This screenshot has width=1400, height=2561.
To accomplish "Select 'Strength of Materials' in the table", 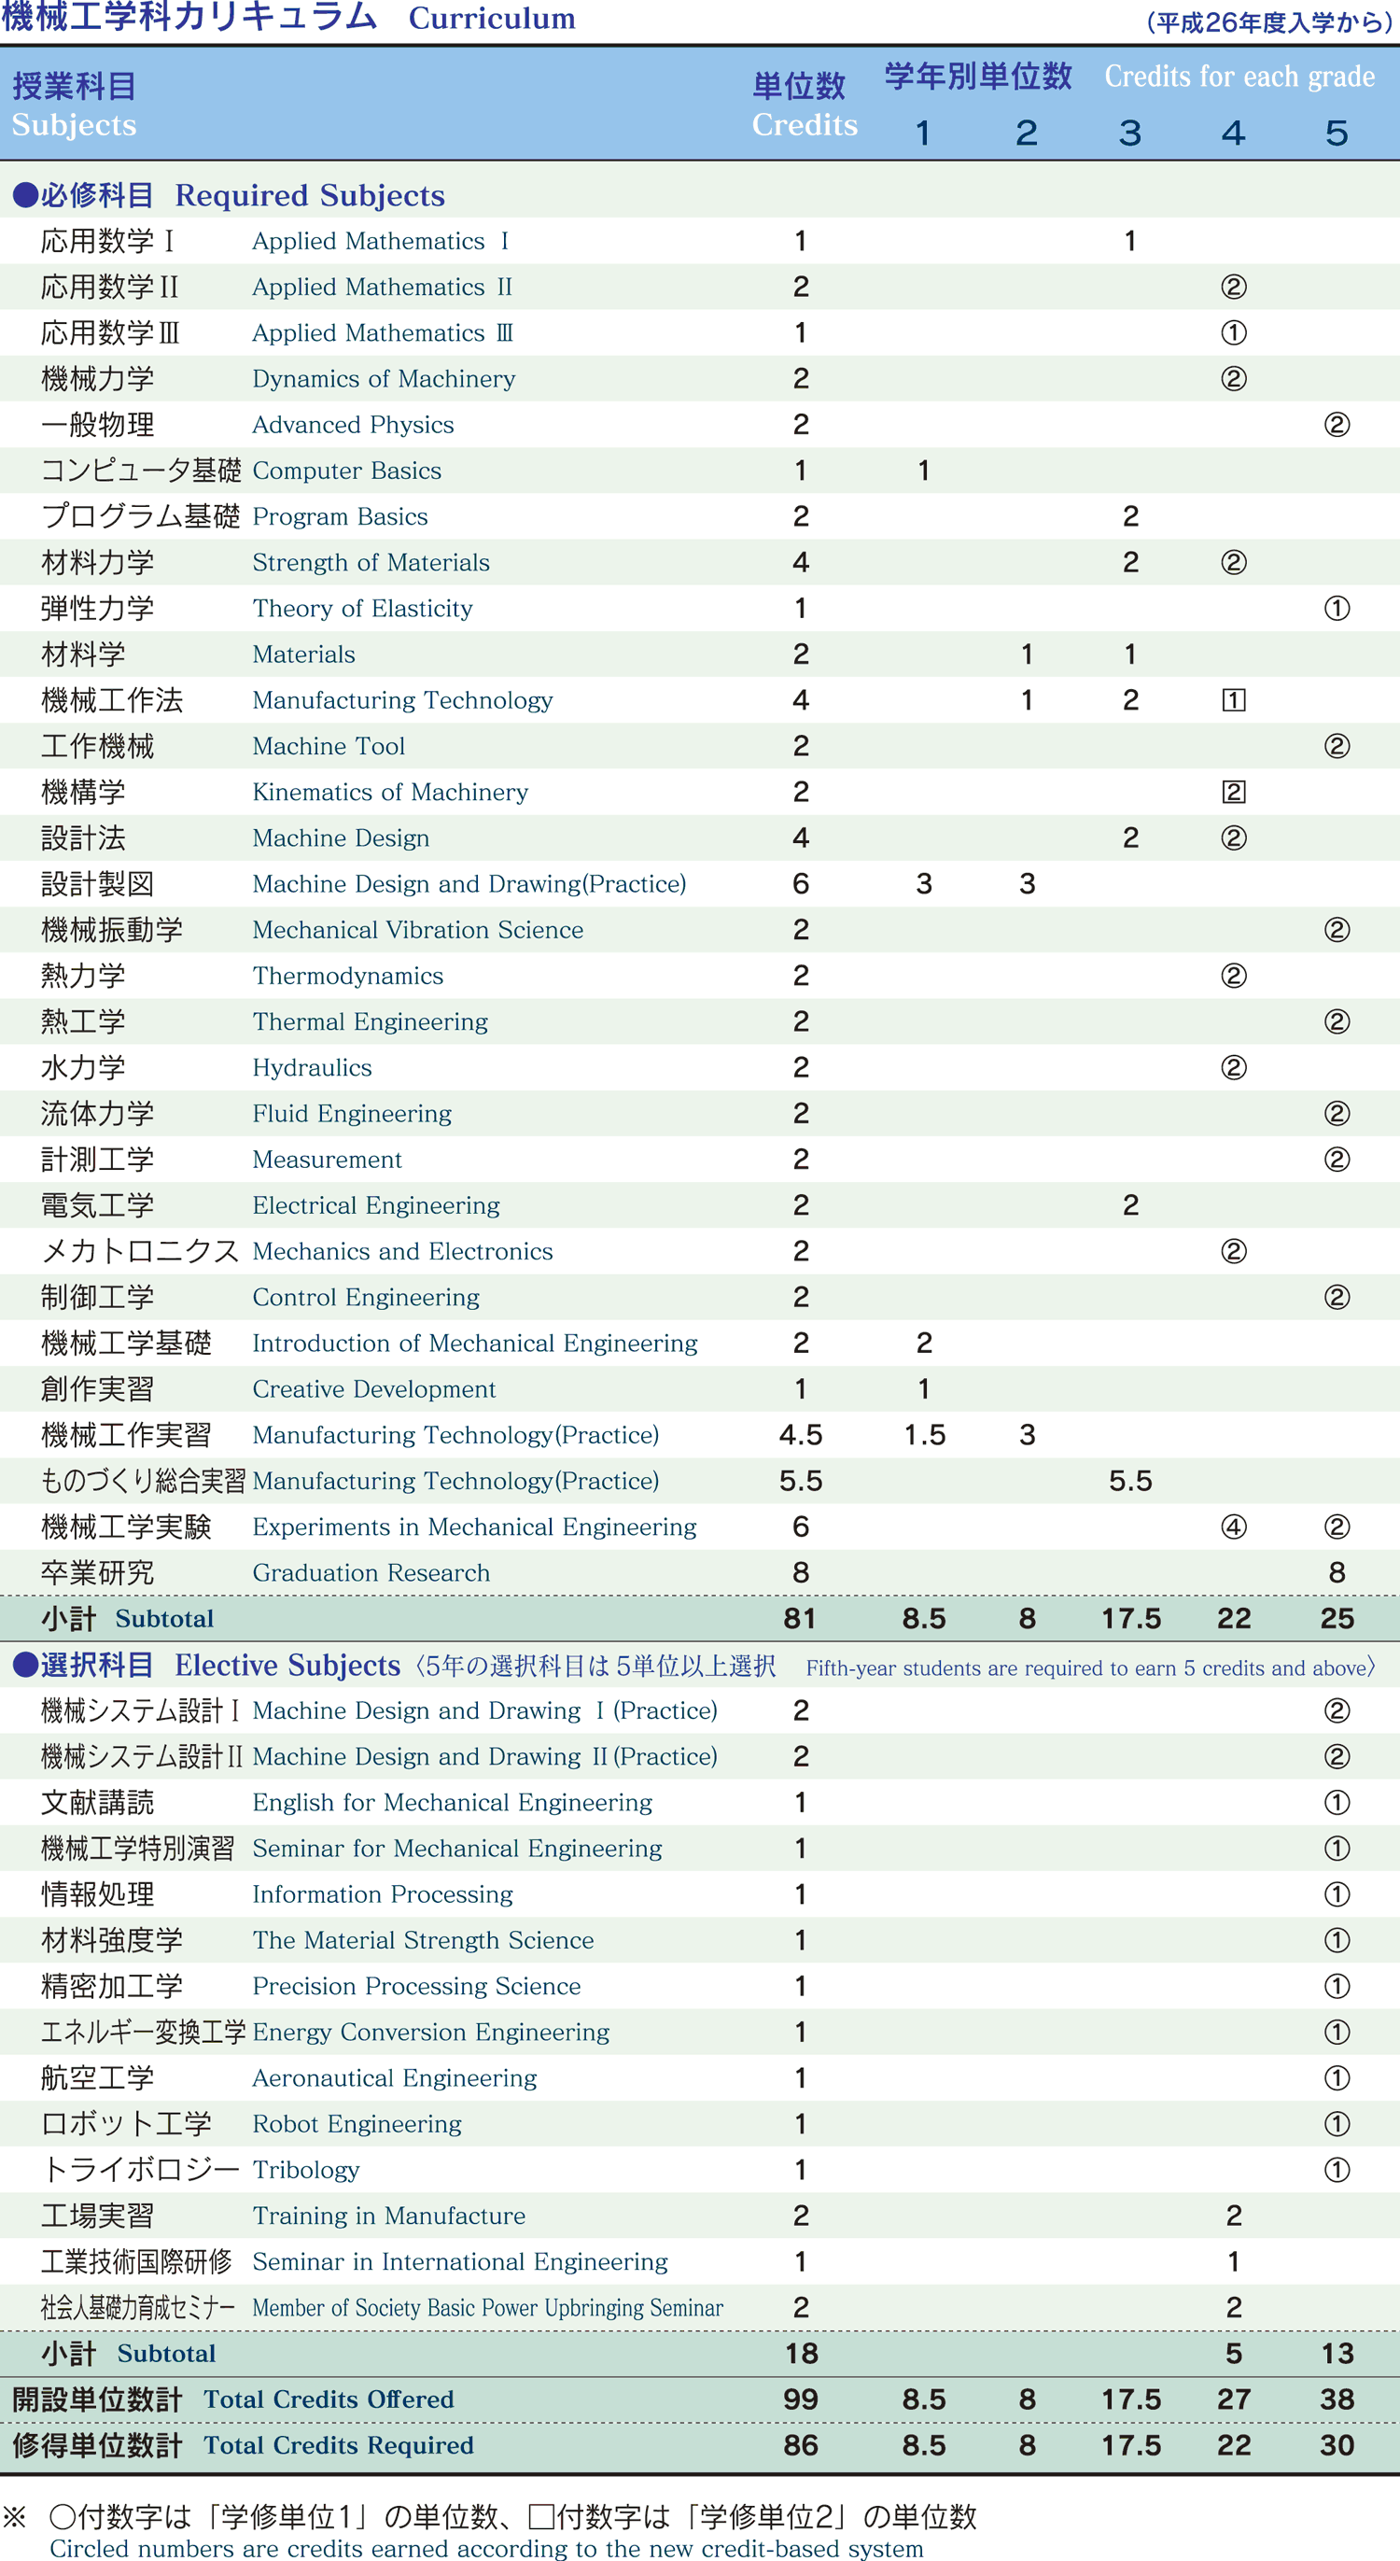I will point(371,562).
